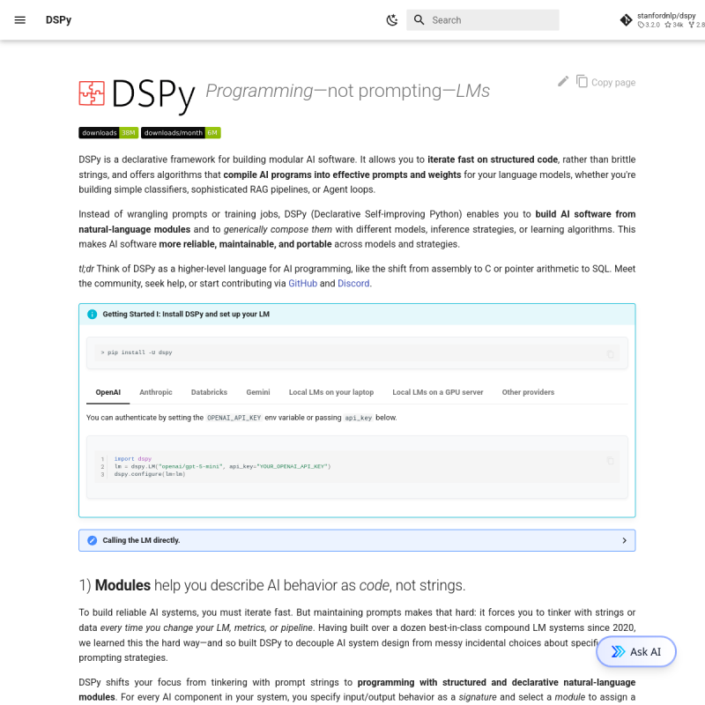The height and width of the screenshot is (705, 705).
Task: Open the hamburger navigation menu
Action: pos(20,19)
